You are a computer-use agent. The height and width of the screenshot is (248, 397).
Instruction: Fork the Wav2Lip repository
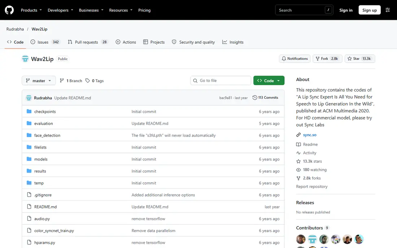coord(327,59)
